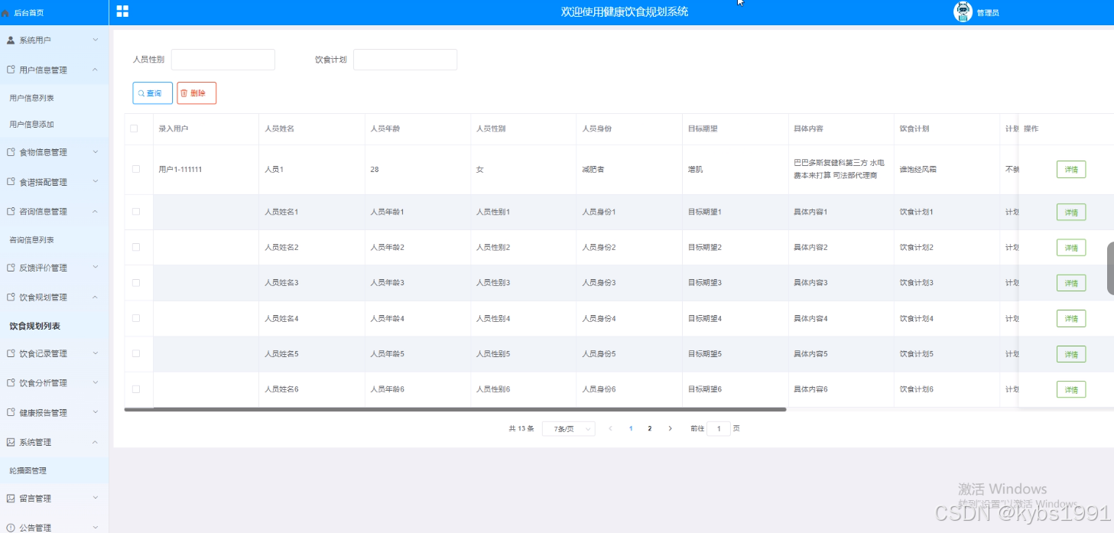Viewport: 1114px width, 533px height.
Task: Expand the 饮食分析管理 menu chevron
Action: coord(96,383)
